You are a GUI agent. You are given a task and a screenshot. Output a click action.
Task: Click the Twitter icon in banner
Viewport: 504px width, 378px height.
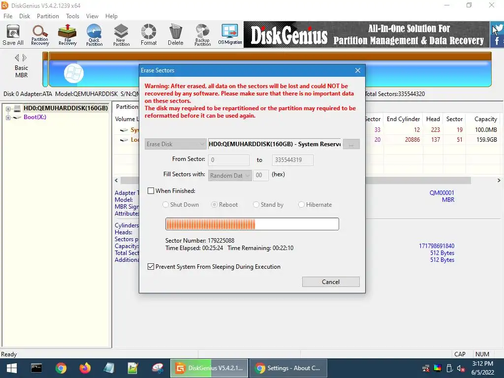(499, 28)
